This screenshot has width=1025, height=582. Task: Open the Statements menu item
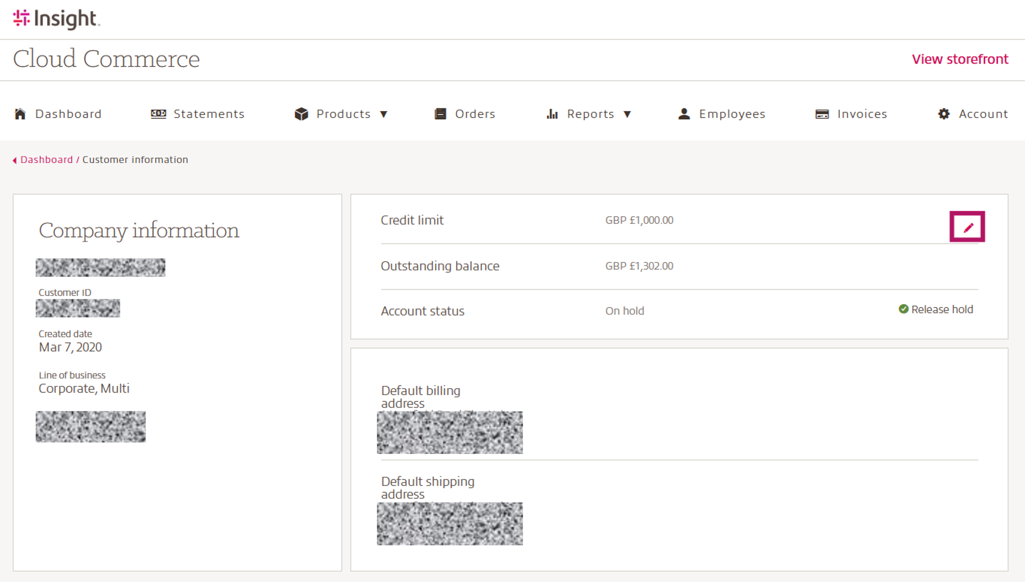[x=209, y=114]
